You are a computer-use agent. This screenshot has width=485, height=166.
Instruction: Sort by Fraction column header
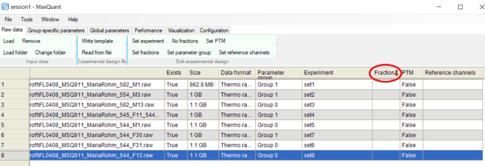click(386, 73)
